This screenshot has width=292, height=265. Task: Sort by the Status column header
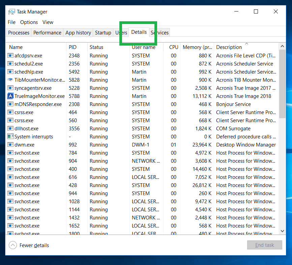[108, 47]
